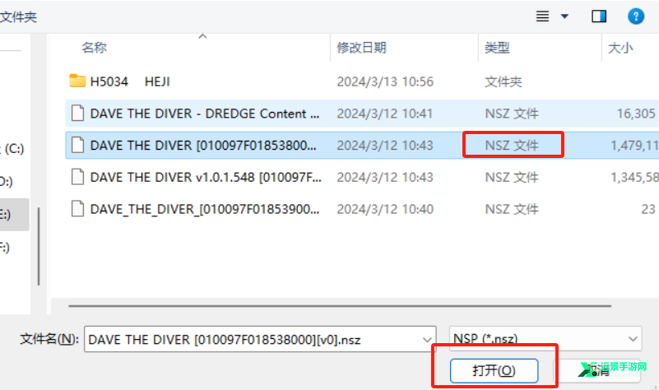Click the date 2024/3/12 10:41
Screen dimensions: 659x390
point(384,114)
